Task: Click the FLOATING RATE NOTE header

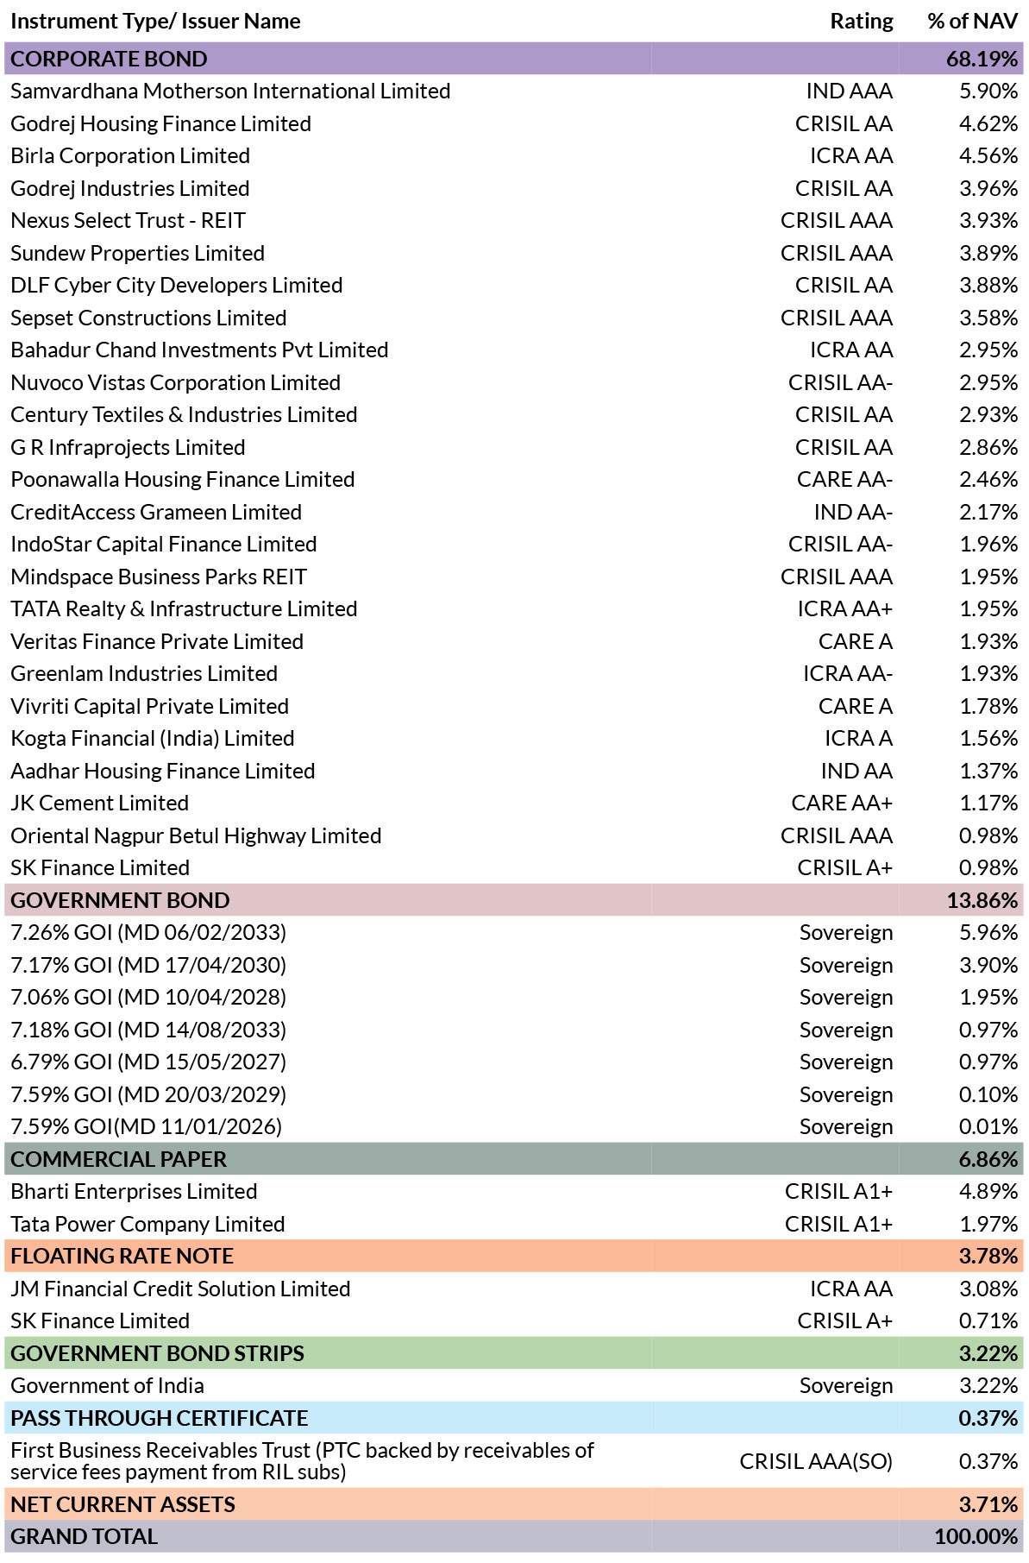Action: [x=514, y=1257]
